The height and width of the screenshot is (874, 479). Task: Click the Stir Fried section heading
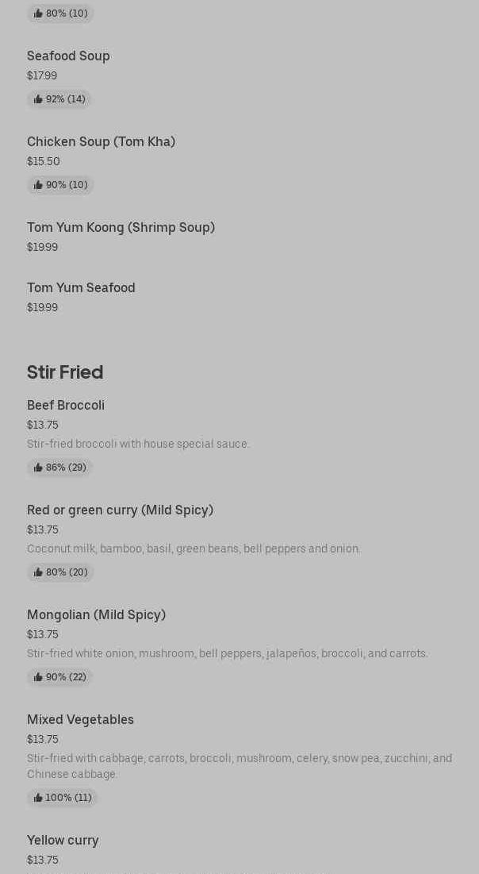[x=65, y=372]
